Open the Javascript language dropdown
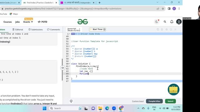The image size is (200, 112). 74,30
